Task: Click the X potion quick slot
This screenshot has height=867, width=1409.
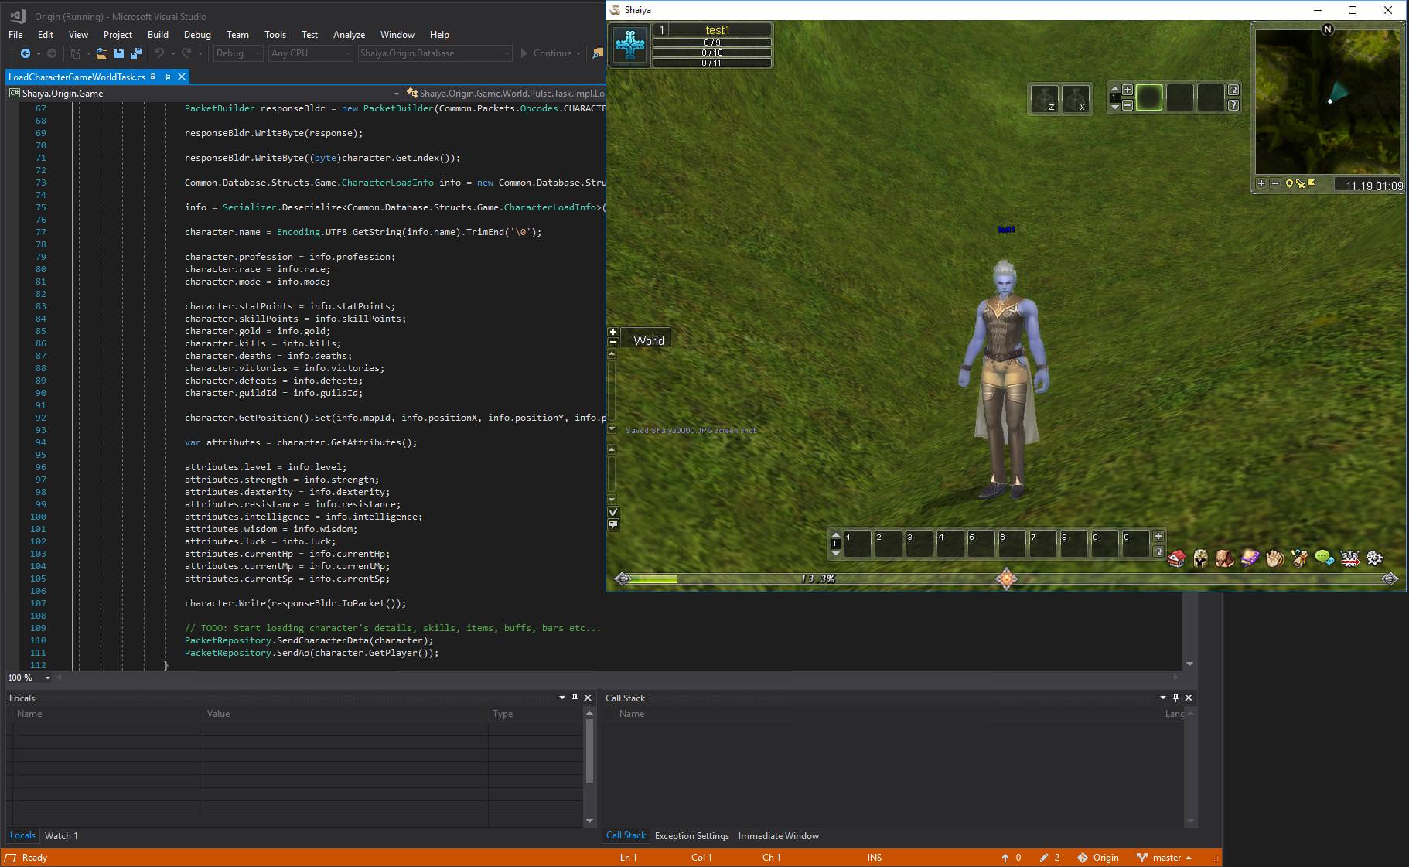Action: coord(1076,99)
